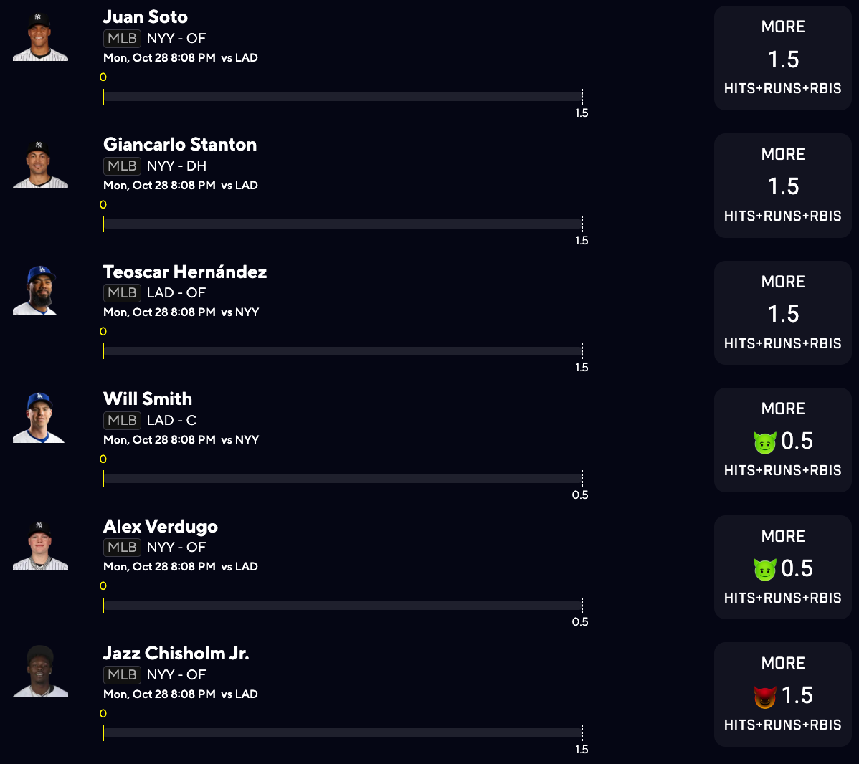Open Juan Soto's player headshot
859x764 pixels.
tap(40, 37)
